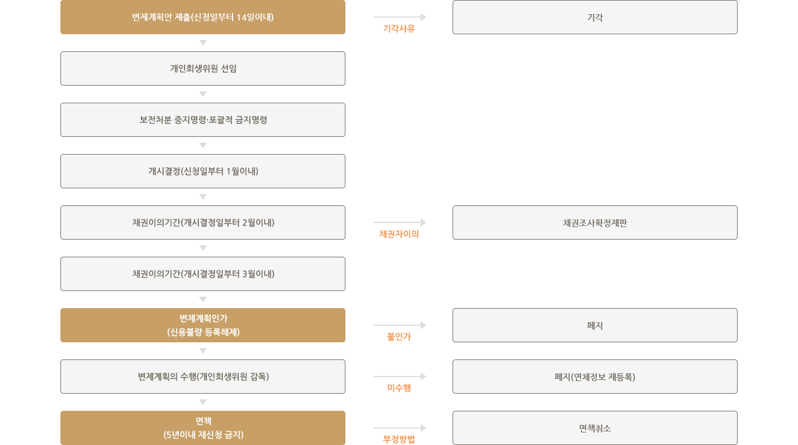Click the arrow above 채권자이의 label
This screenshot has height=445, width=798.
pos(400,222)
